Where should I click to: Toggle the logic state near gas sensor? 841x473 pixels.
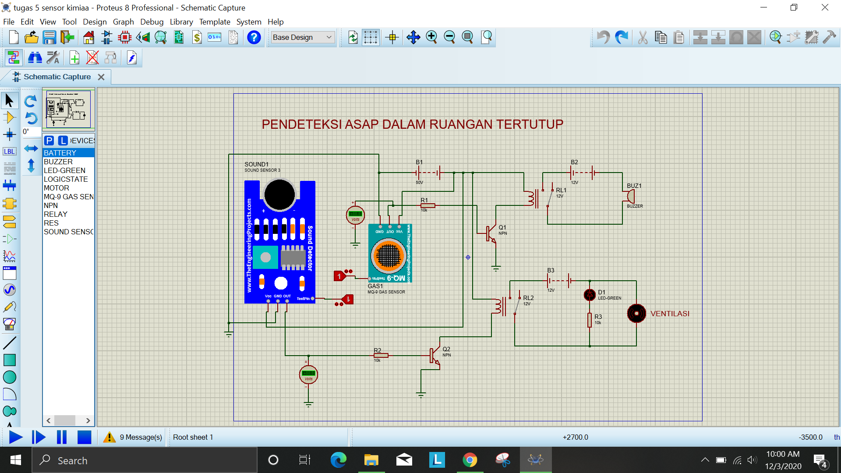[339, 276]
